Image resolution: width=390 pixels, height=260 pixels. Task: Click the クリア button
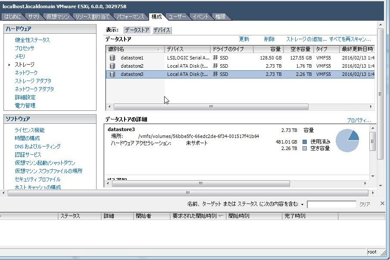365,204
